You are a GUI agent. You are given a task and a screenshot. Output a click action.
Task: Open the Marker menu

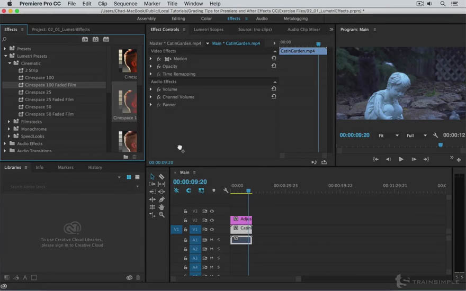[152, 4]
